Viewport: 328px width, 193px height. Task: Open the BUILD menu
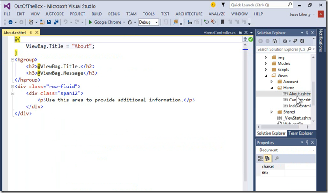pyautogui.click(x=97, y=14)
